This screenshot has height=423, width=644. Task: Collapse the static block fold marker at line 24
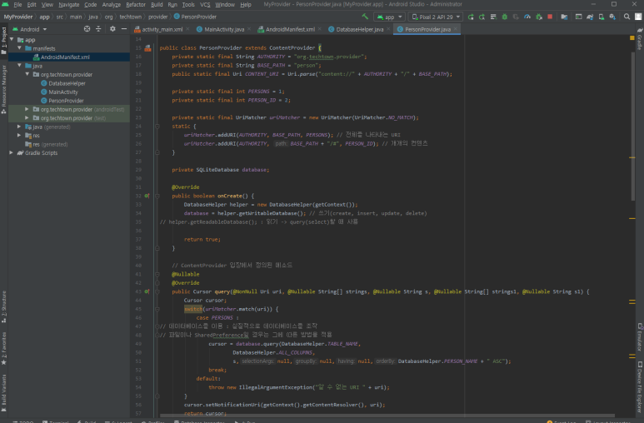(x=157, y=127)
